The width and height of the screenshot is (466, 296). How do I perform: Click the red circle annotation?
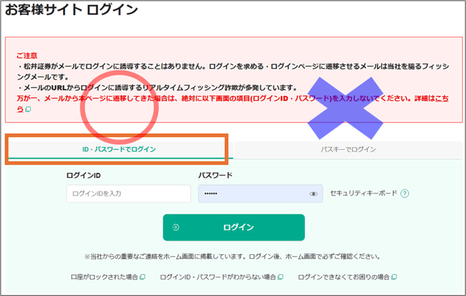coord(119,110)
